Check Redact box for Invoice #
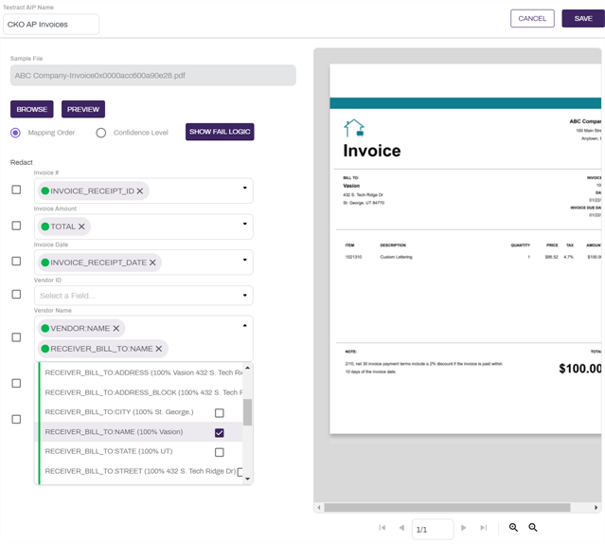 point(16,190)
